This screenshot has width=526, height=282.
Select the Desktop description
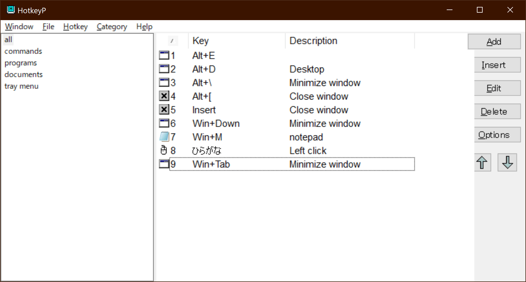[x=307, y=69]
